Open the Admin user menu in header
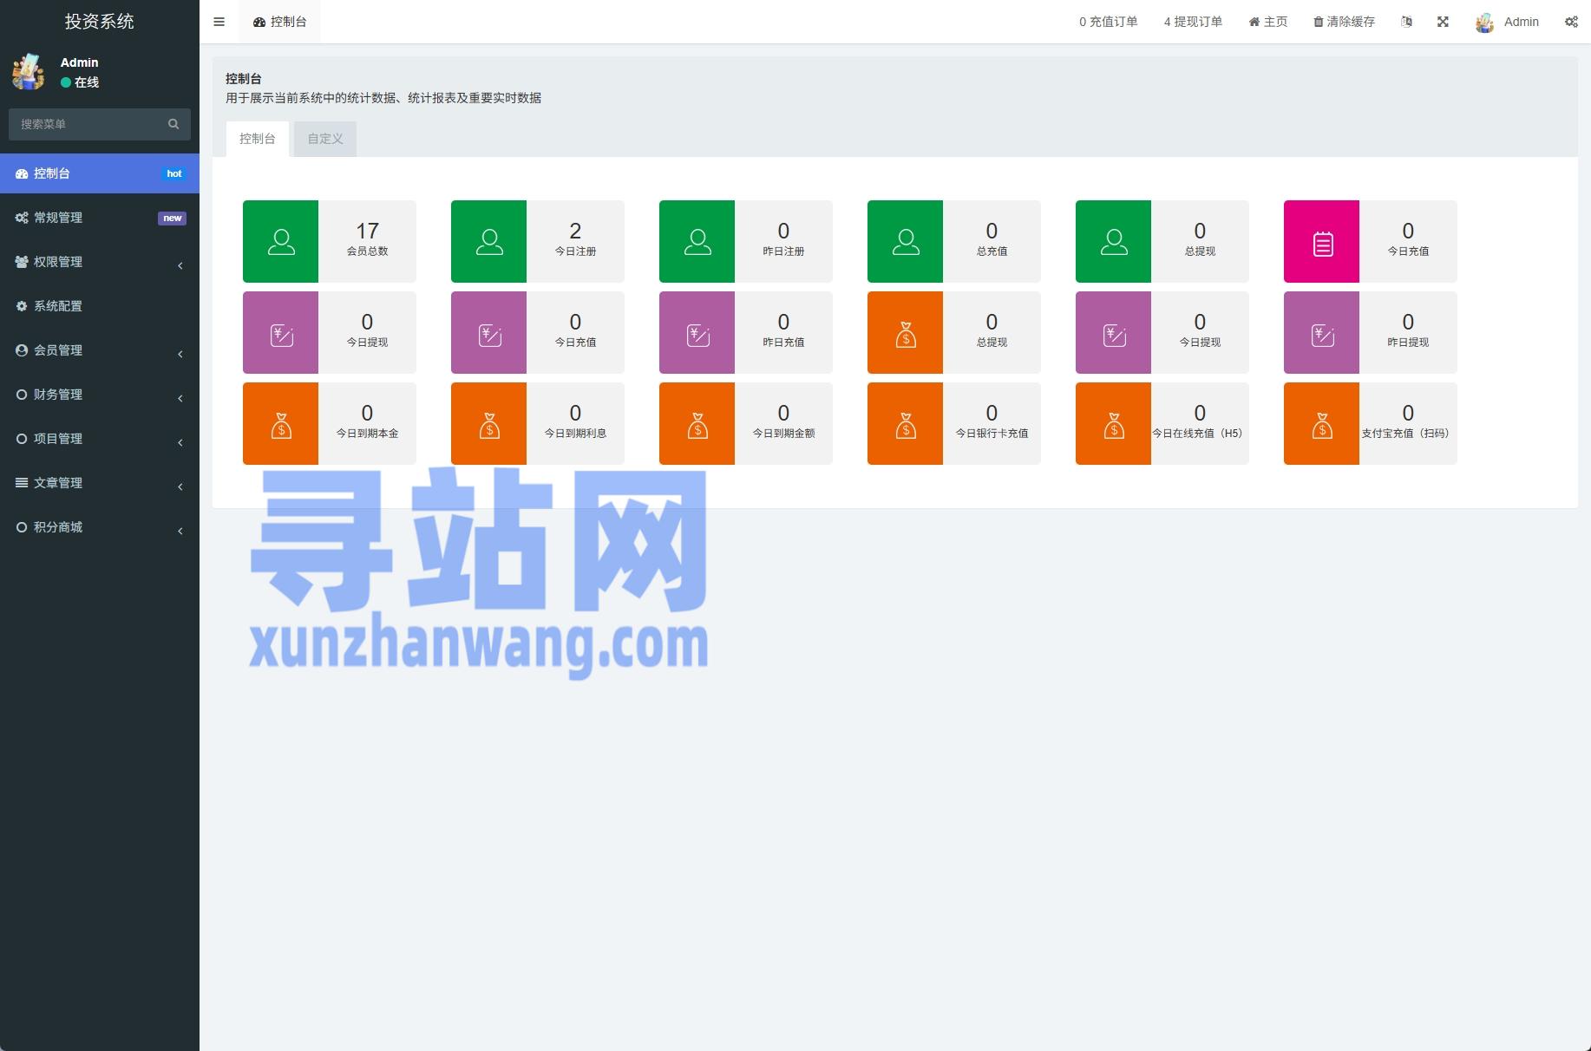This screenshot has height=1051, width=1591. click(1507, 22)
